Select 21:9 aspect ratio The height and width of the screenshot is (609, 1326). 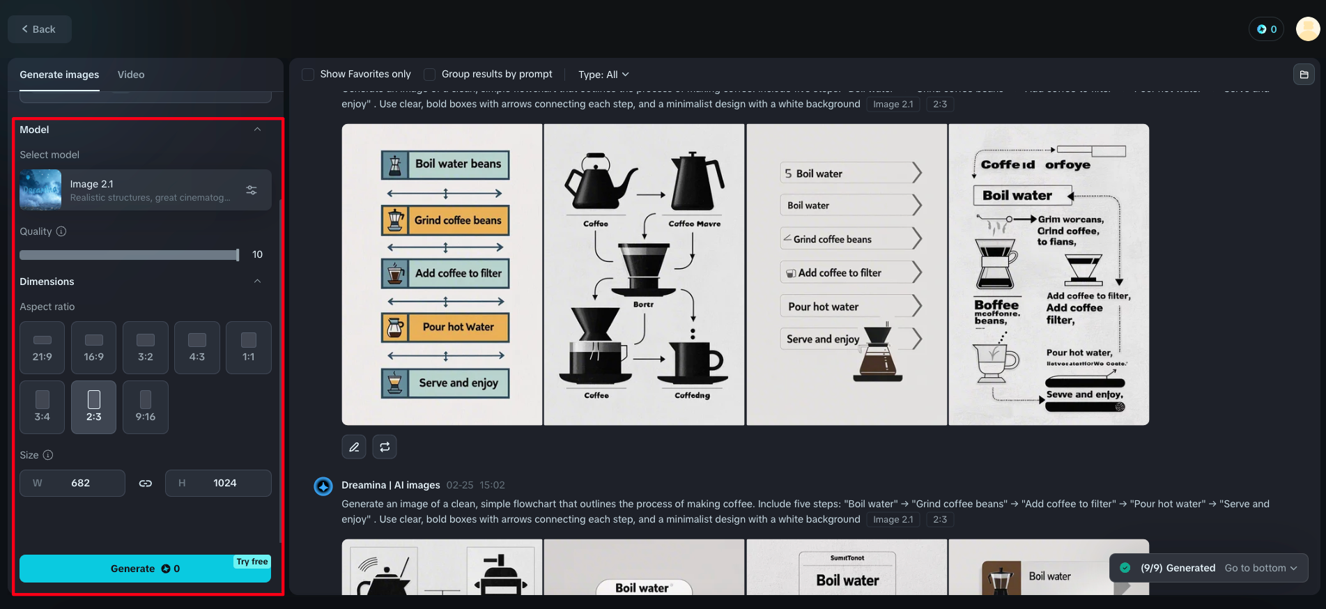(43, 348)
